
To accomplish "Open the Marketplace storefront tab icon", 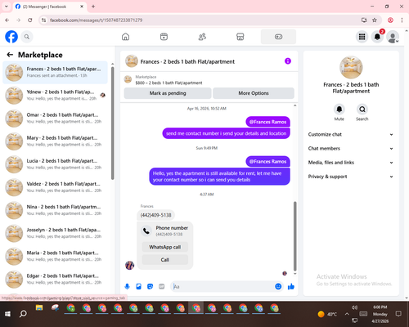I will (240, 37).
